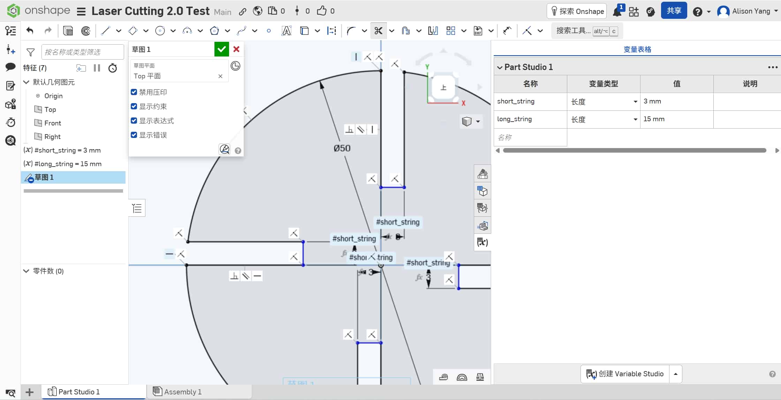Viewport: 781px width, 400px height.
Task: Open the Sketch Text tool
Action: coord(286,31)
